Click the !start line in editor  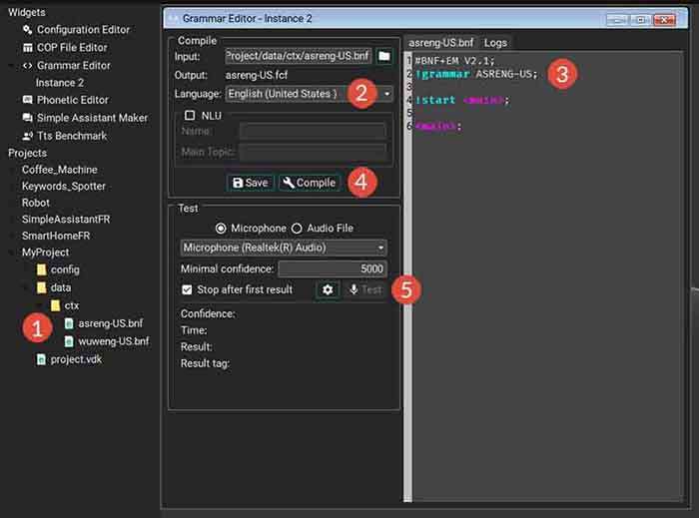tap(462, 100)
